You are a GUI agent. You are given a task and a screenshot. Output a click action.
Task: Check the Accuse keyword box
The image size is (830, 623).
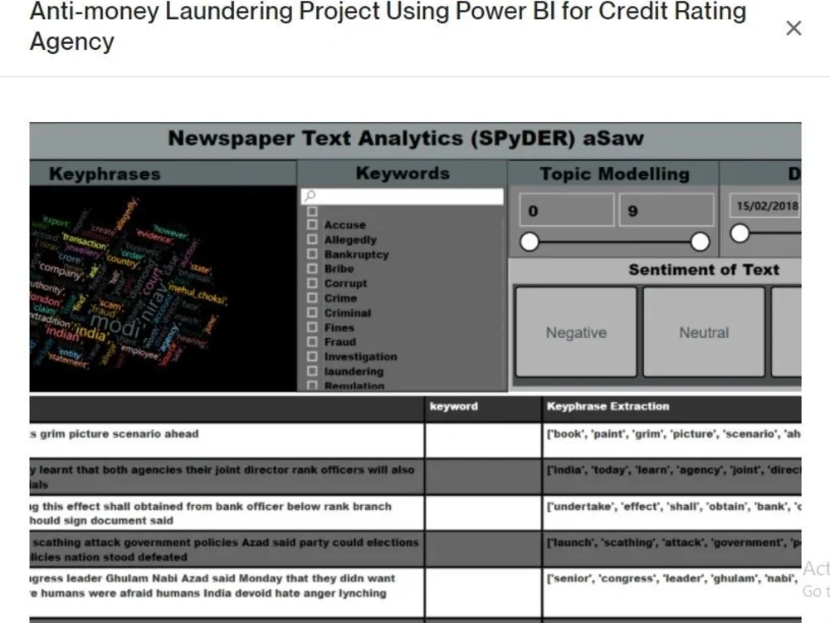[x=312, y=224]
